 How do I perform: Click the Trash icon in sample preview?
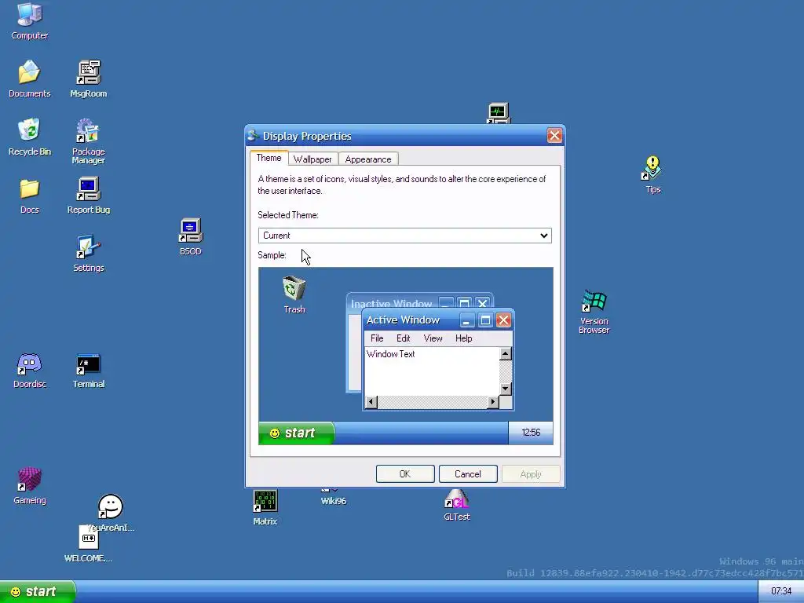point(294,294)
